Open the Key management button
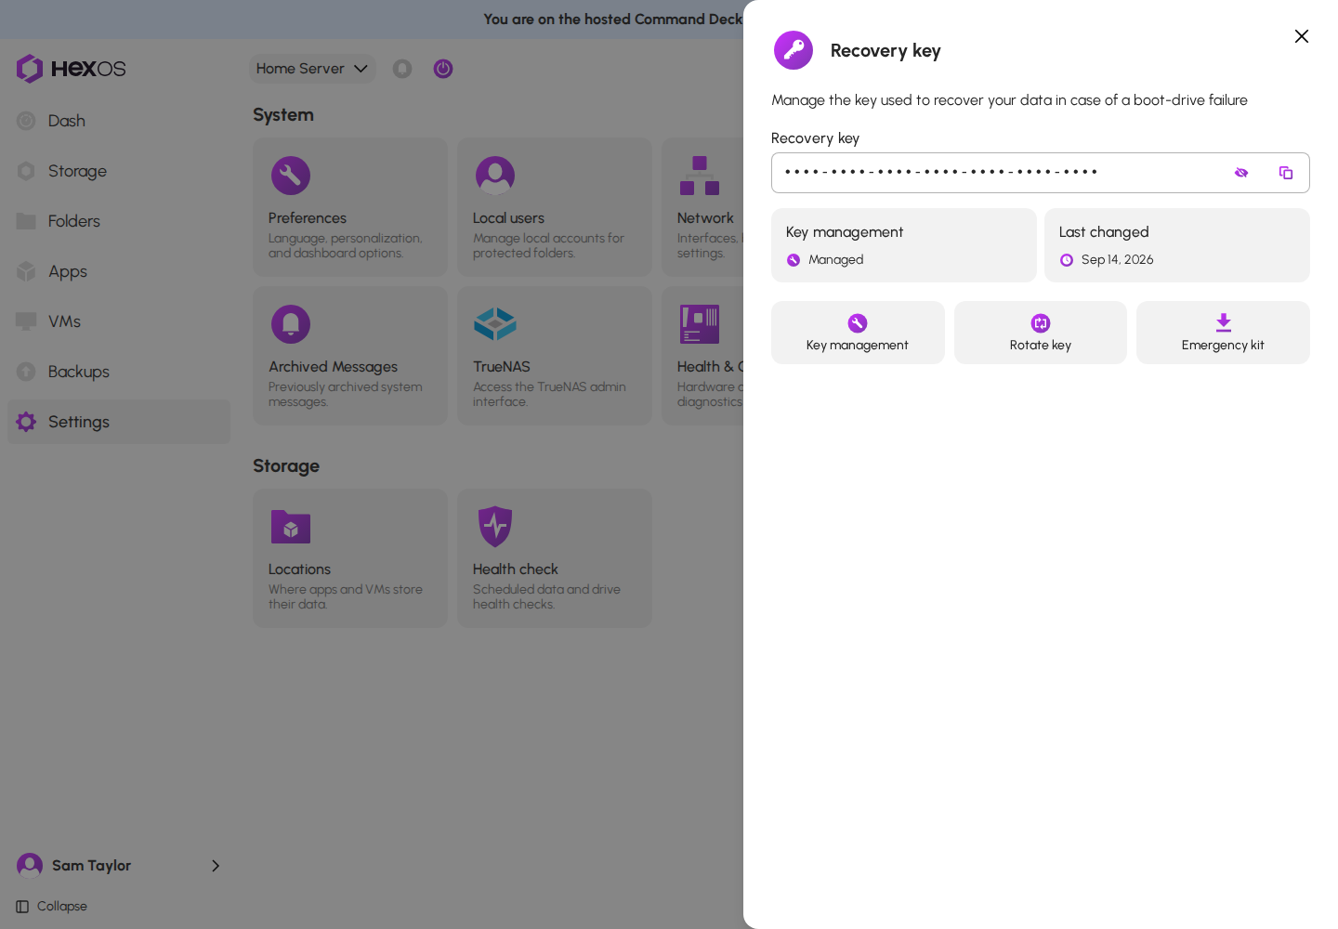The image size is (1338, 929). pos(858,333)
